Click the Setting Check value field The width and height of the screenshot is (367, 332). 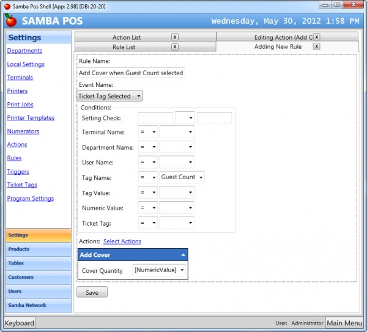point(214,117)
